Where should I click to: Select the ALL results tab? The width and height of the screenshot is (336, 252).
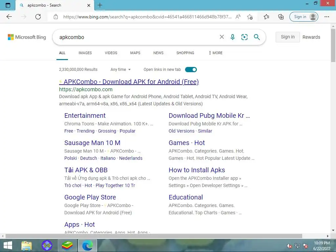[62, 53]
